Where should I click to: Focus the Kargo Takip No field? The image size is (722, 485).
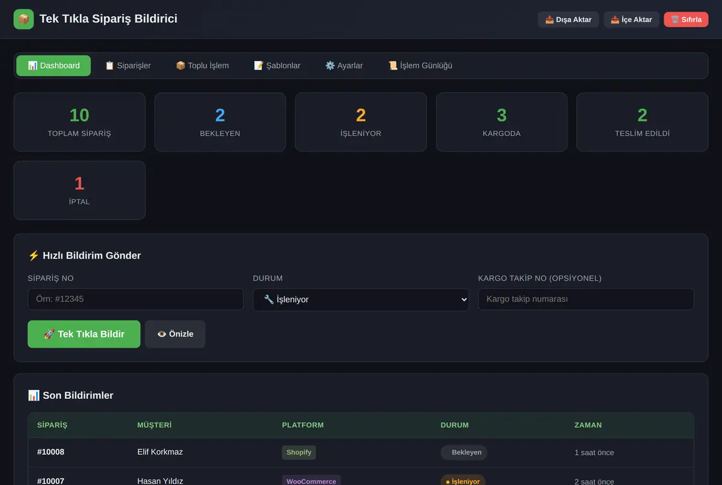tap(586, 299)
